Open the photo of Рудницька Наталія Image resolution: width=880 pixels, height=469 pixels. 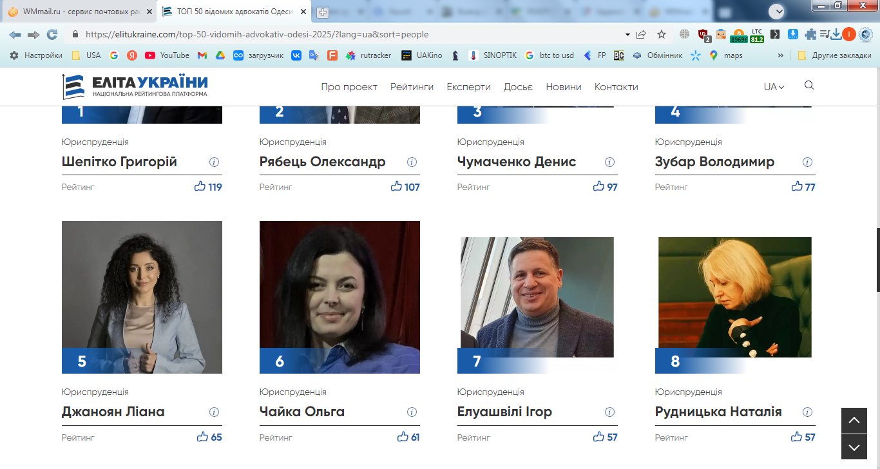[735, 297]
